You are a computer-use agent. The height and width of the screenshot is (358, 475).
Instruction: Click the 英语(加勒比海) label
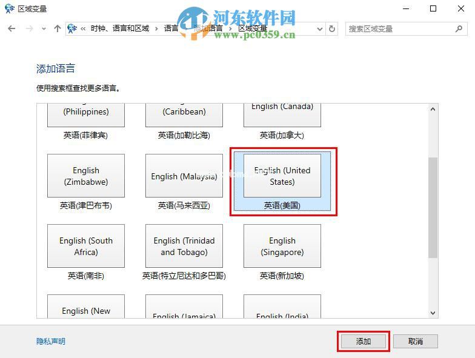point(184,135)
